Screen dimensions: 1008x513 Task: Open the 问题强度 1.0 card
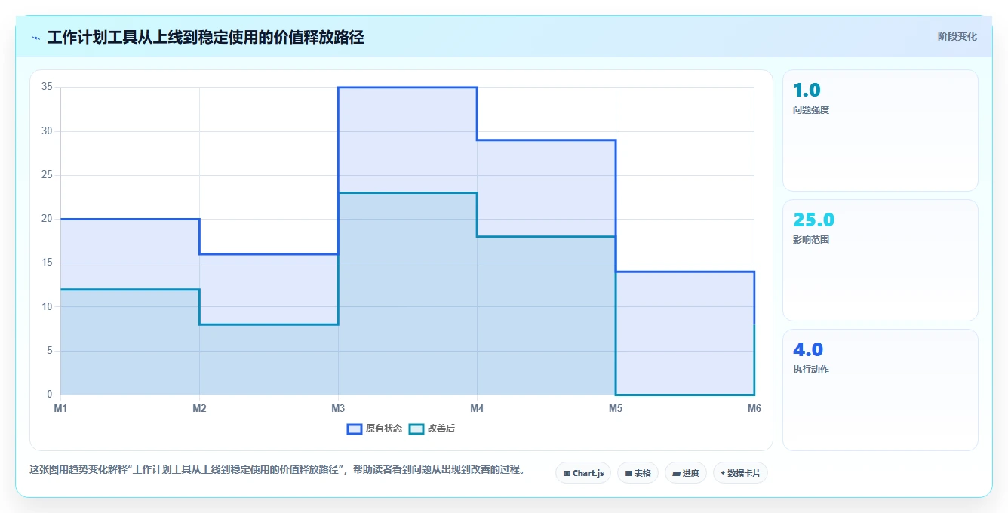coord(880,131)
